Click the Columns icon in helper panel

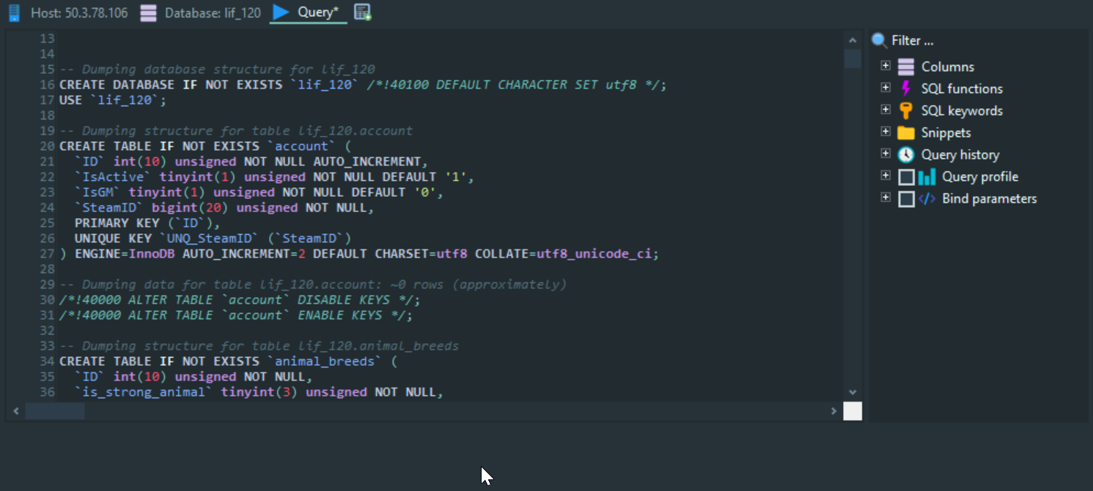pos(906,67)
